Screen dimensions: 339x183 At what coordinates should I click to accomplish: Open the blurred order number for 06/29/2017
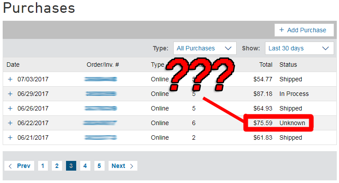[101, 94]
